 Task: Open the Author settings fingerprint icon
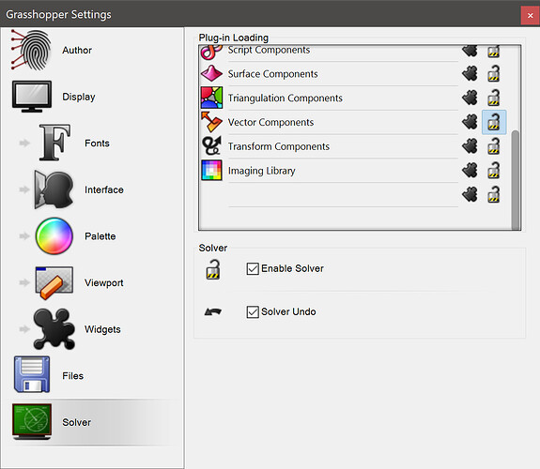[x=31, y=50]
